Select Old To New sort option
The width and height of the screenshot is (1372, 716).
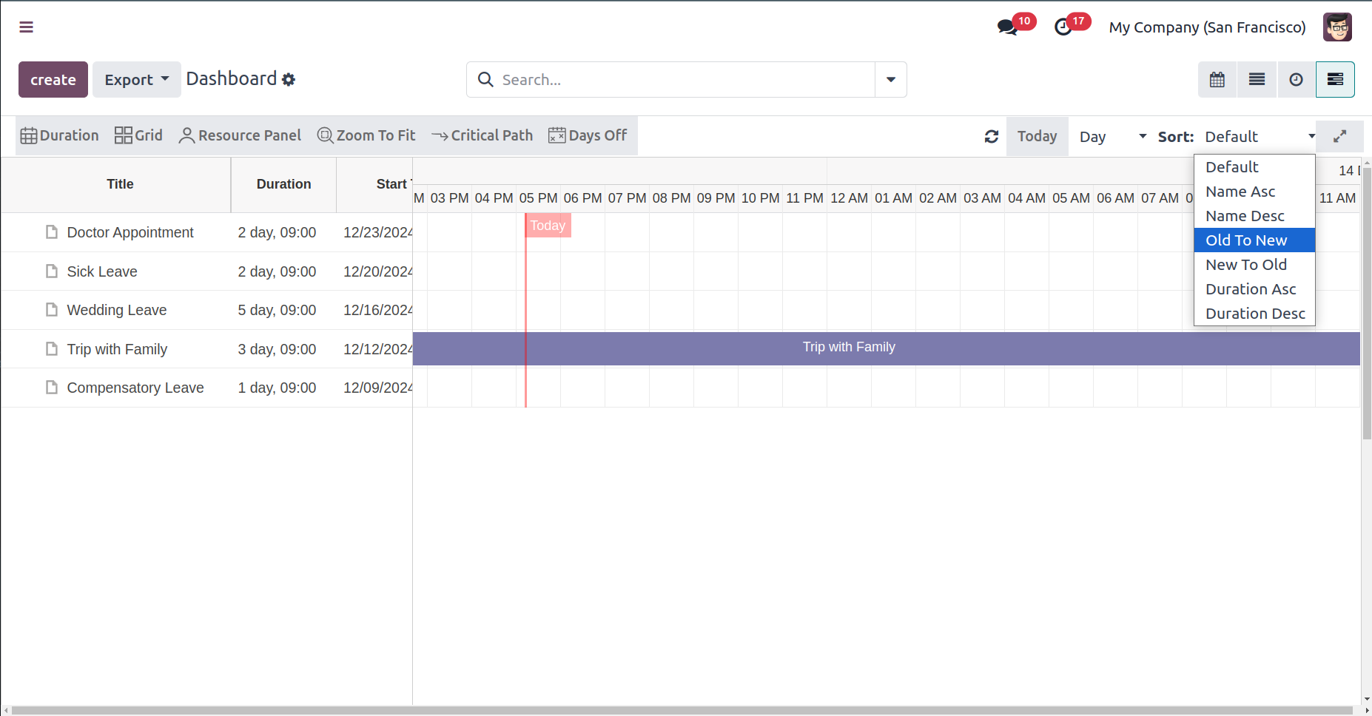[x=1246, y=240]
